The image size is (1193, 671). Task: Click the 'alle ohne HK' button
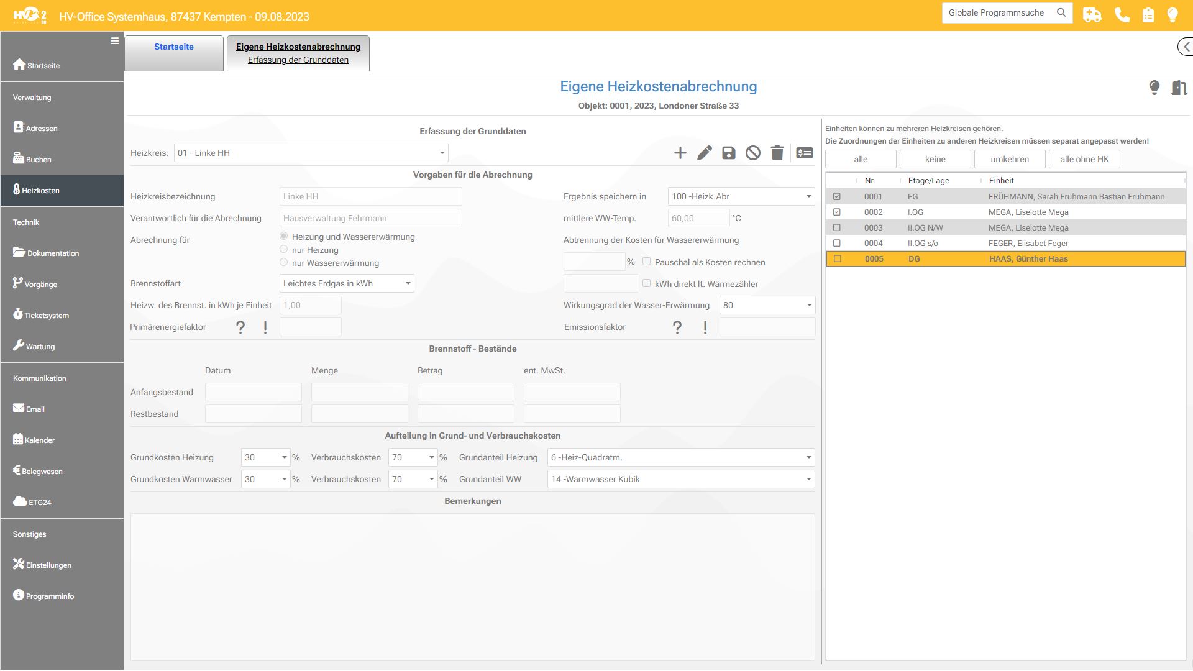[1084, 159]
